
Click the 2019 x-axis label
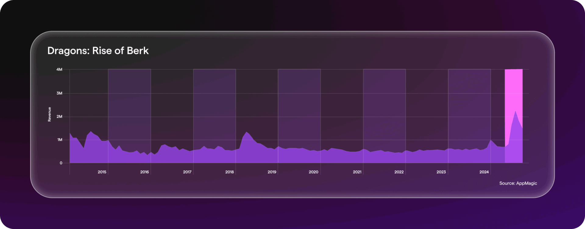tap(272, 172)
